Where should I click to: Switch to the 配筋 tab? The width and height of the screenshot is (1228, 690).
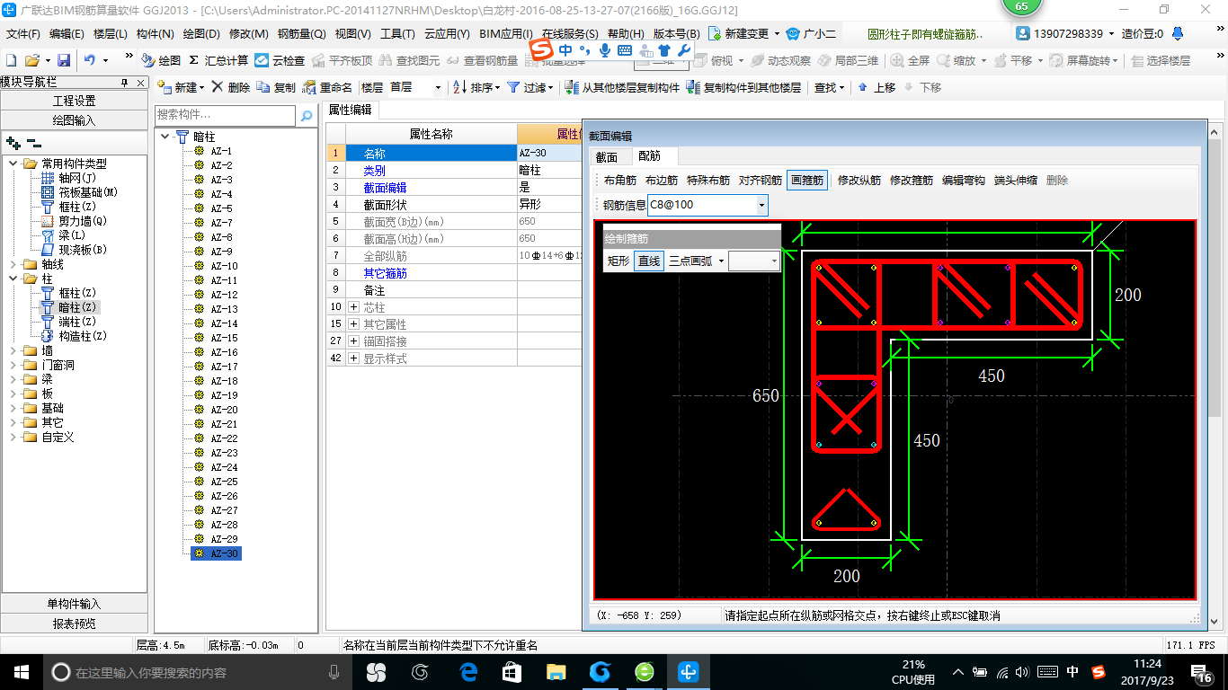click(x=649, y=156)
